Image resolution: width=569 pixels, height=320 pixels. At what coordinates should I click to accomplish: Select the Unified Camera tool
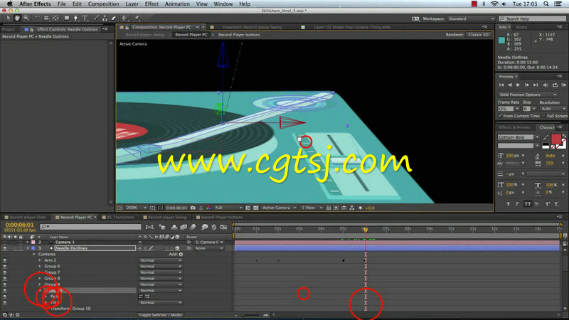[46, 18]
